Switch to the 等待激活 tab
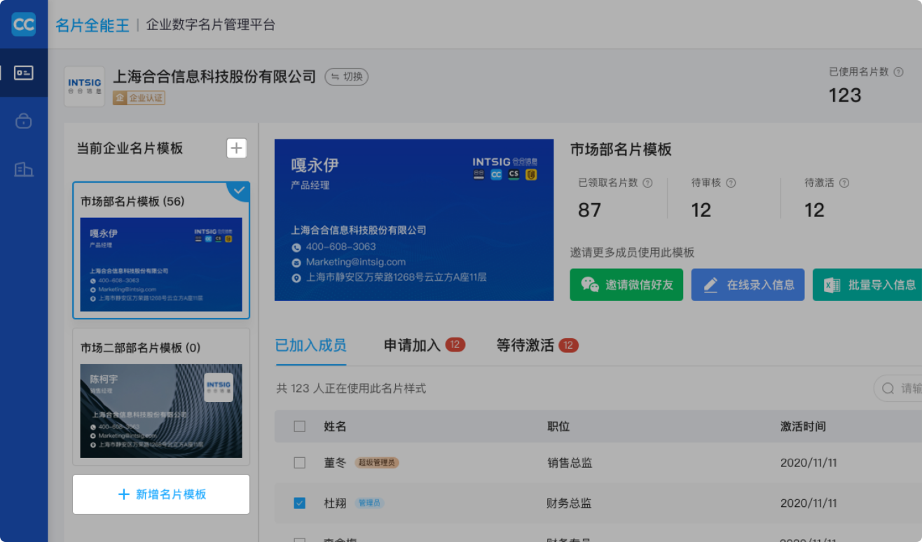The height and width of the screenshot is (542, 922). coord(537,345)
